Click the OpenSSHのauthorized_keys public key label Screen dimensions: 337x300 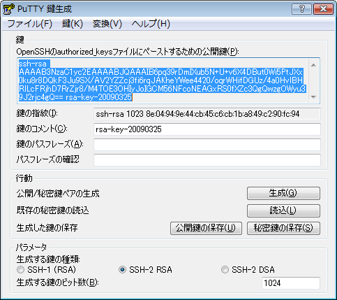tap(128, 52)
